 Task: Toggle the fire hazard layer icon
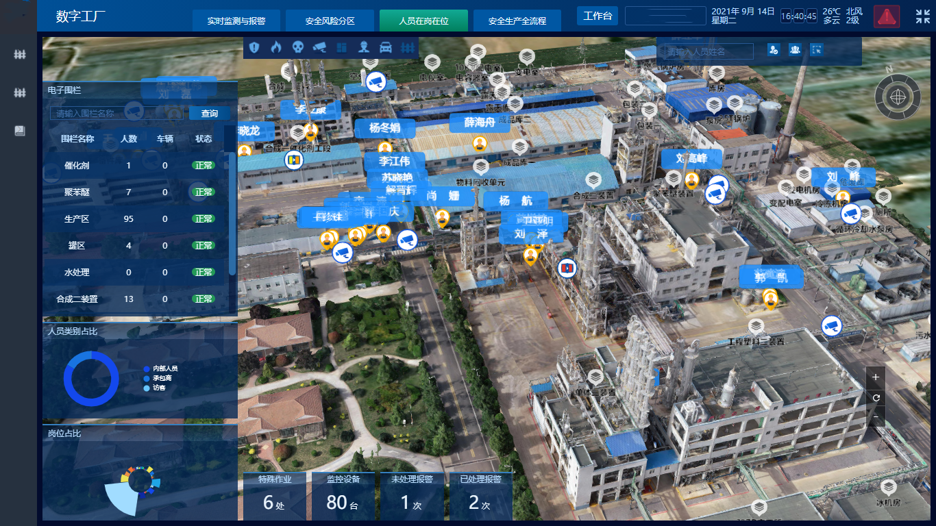(x=276, y=47)
